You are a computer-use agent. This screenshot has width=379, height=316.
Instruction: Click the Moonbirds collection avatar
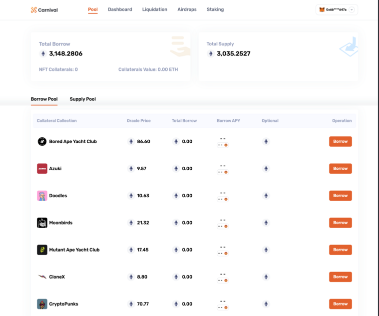tap(42, 223)
